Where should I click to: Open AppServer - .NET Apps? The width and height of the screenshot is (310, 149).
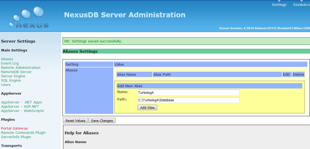point(22,102)
